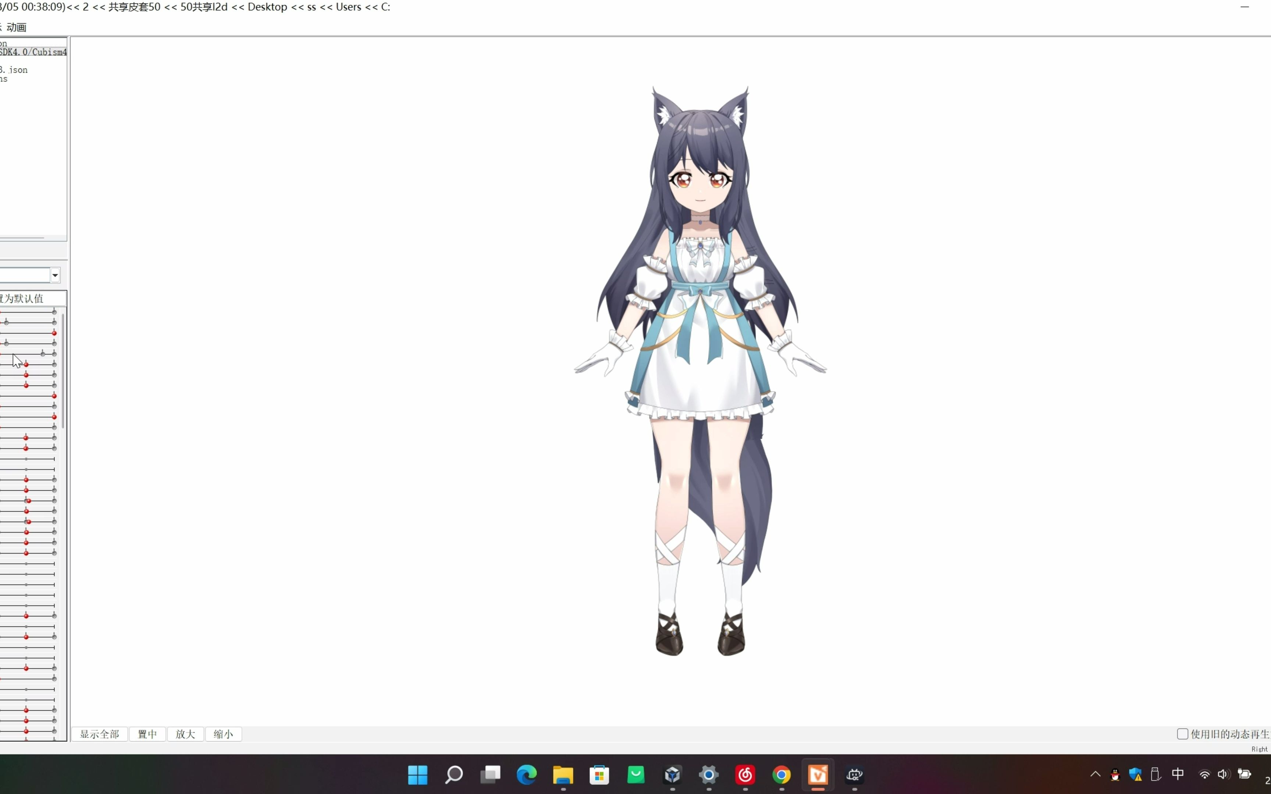The width and height of the screenshot is (1271, 794).
Task: Click the parameter panel vertical scrollbar
Action: (63, 370)
